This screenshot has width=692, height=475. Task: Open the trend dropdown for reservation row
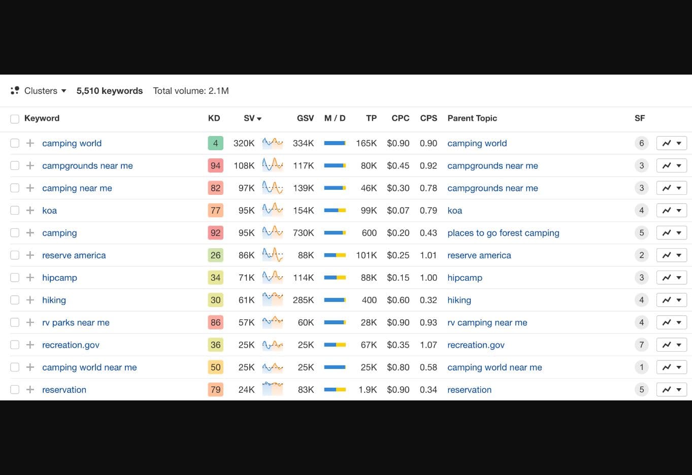click(672, 389)
